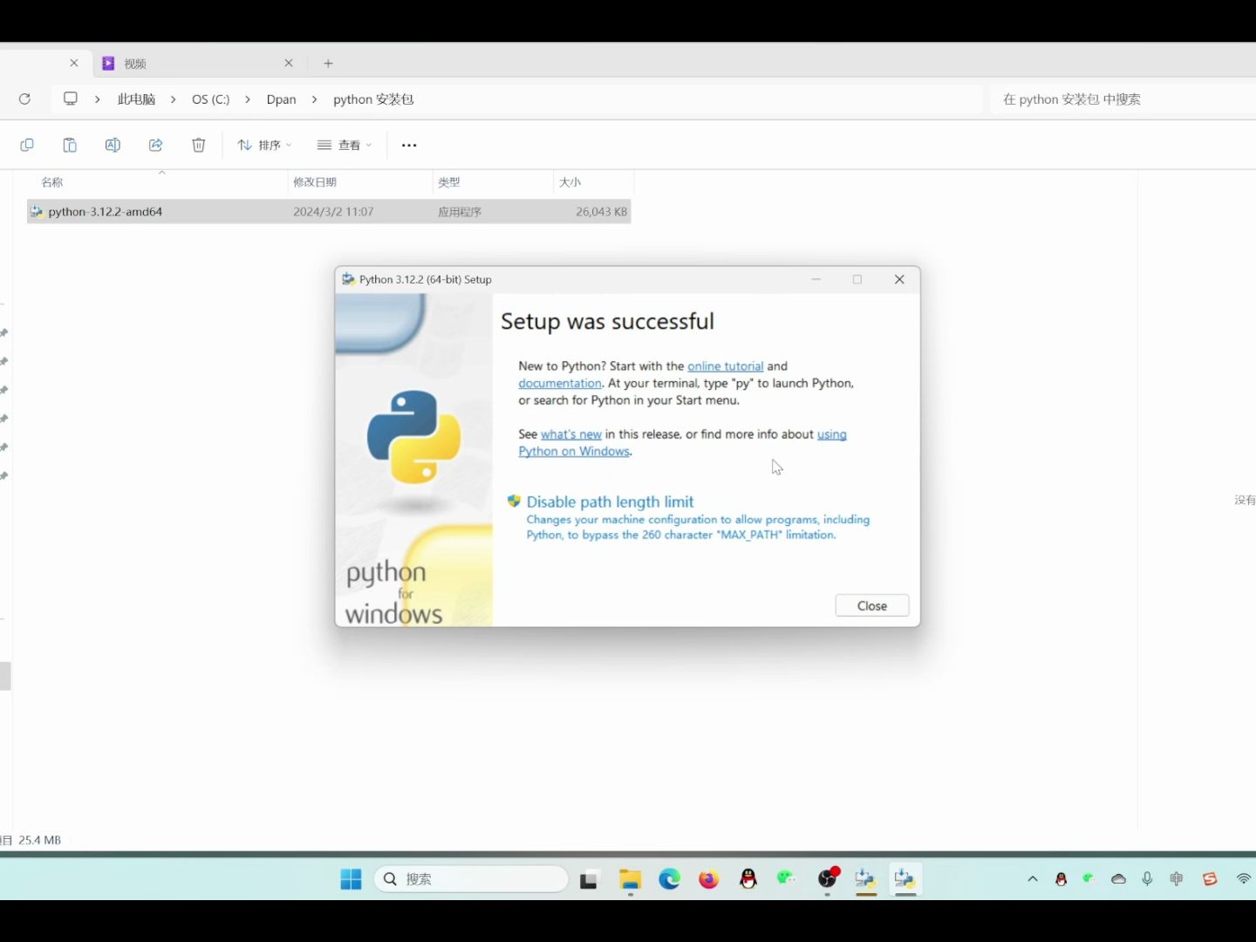Screen dimensions: 1256x942
Task: Click the delete trash icon in toolbar
Action: tap(199, 145)
